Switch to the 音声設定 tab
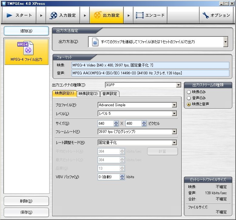The height and width of the screenshot is (220, 236). click(x=110, y=94)
